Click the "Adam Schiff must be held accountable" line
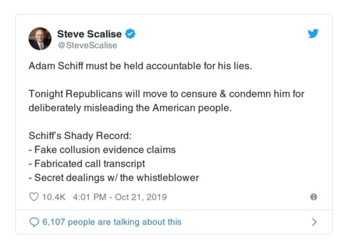This screenshot has width=348, height=249. [134, 66]
